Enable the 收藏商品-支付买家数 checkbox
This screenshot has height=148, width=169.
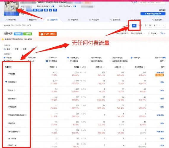[x=111, y=61]
